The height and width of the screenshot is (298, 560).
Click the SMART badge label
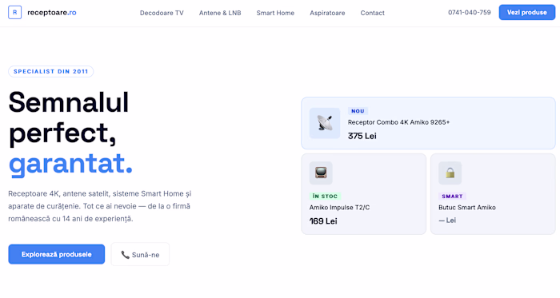coord(452,196)
